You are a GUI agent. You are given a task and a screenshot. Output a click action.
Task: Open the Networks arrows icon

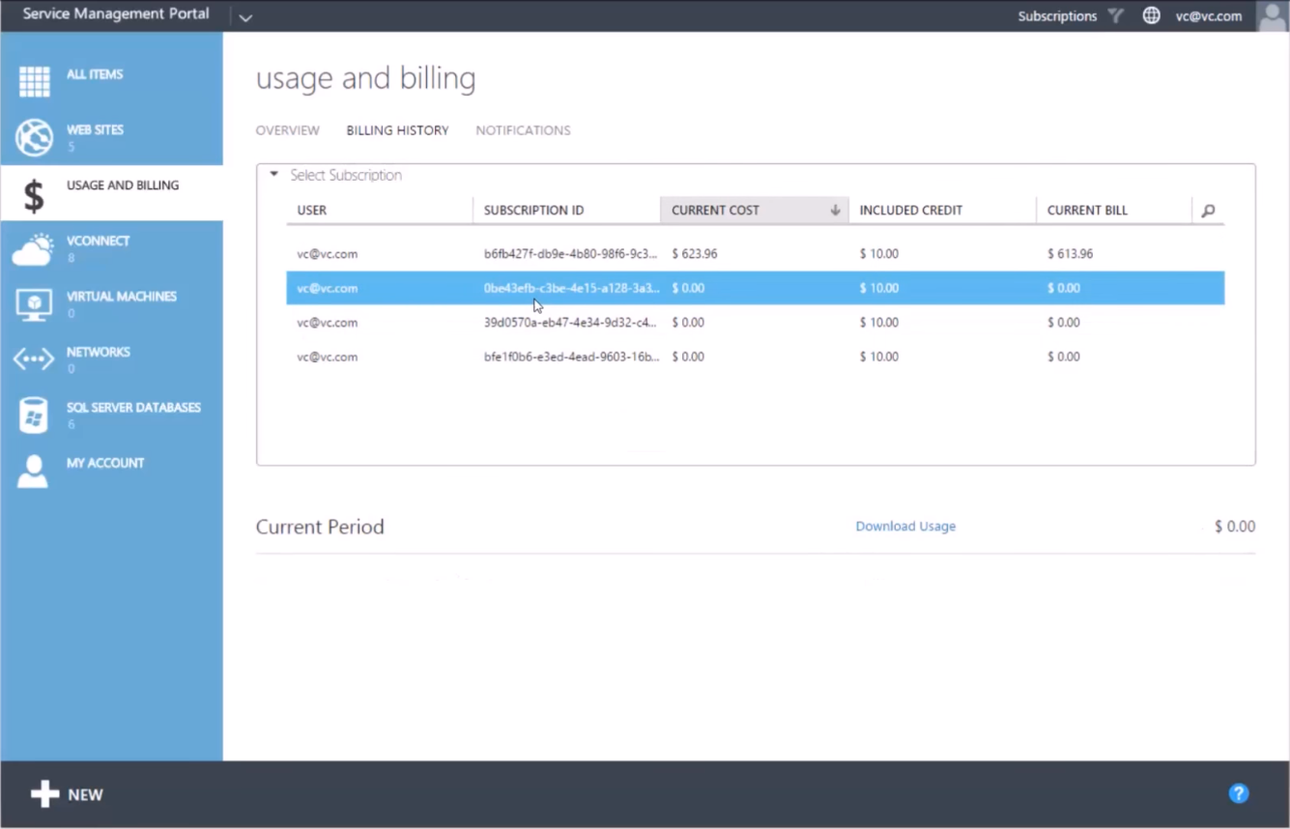click(x=34, y=359)
